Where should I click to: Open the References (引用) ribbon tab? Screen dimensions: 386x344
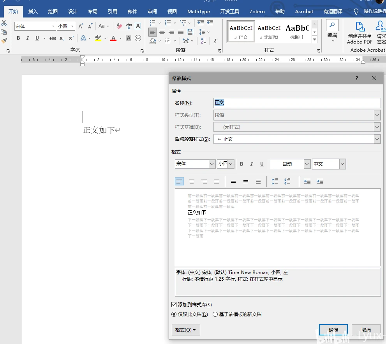(x=112, y=12)
